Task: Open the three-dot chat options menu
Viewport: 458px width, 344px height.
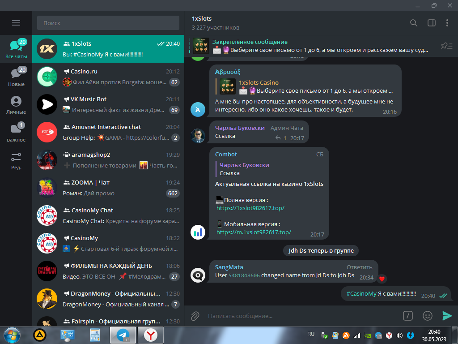Action: point(447,23)
